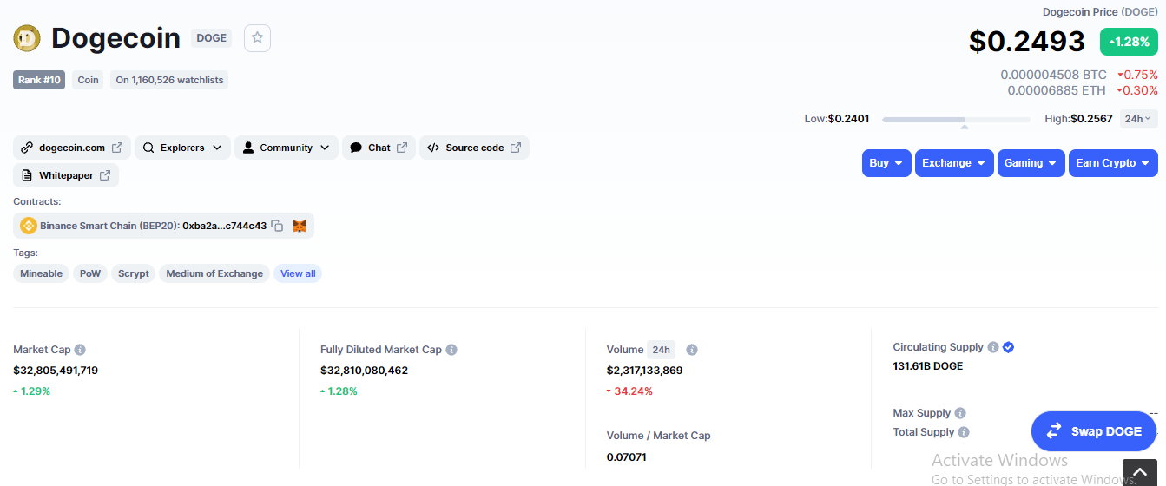Select the Medium of Exchange tag
The width and height of the screenshot is (1166, 486).
coord(214,273)
